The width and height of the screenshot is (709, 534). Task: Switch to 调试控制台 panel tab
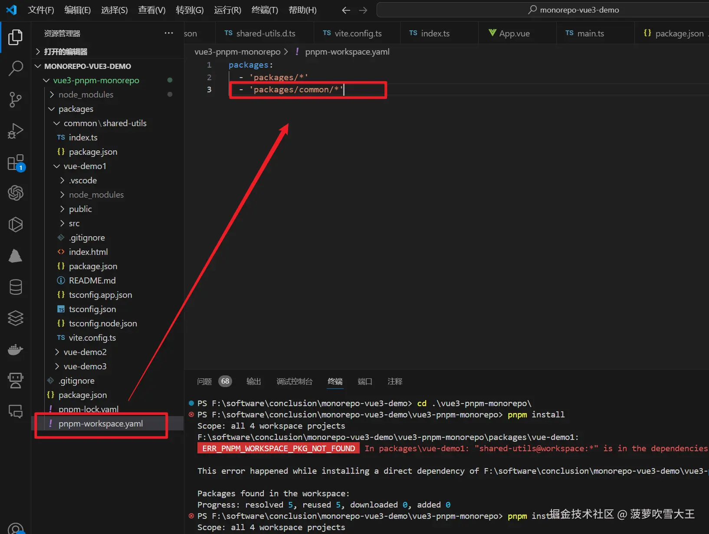tap(295, 381)
